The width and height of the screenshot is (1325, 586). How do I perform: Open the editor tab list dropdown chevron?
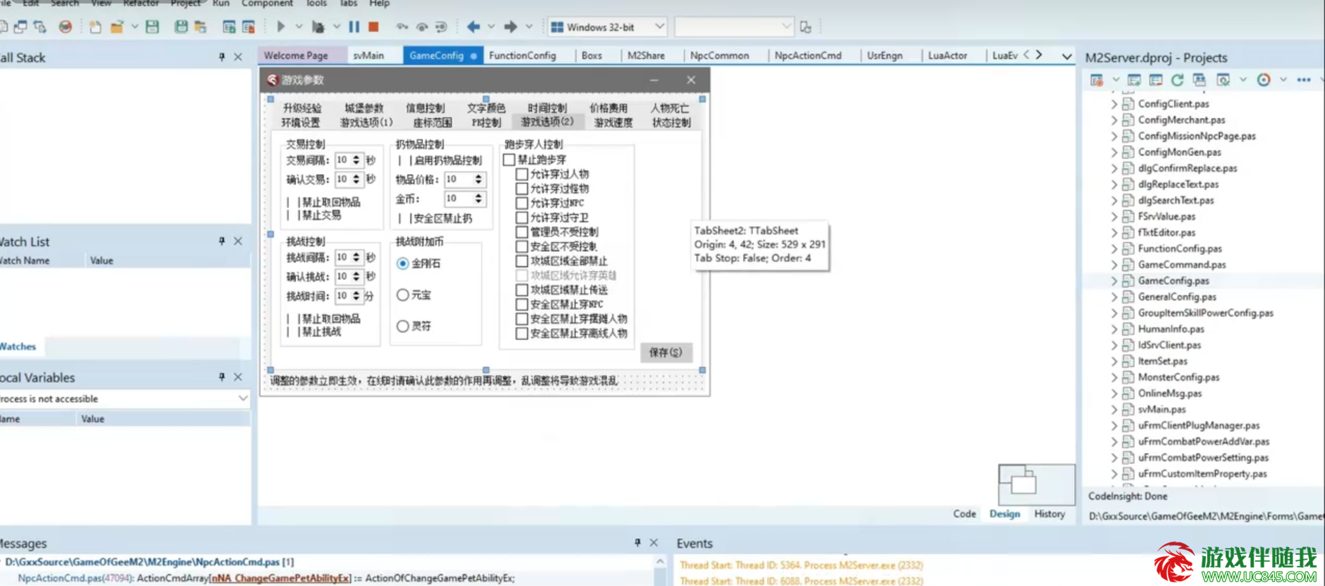point(1067,56)
